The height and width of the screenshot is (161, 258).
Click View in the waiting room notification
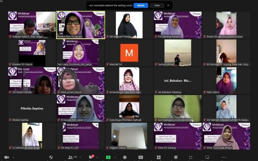coord(157,5)
